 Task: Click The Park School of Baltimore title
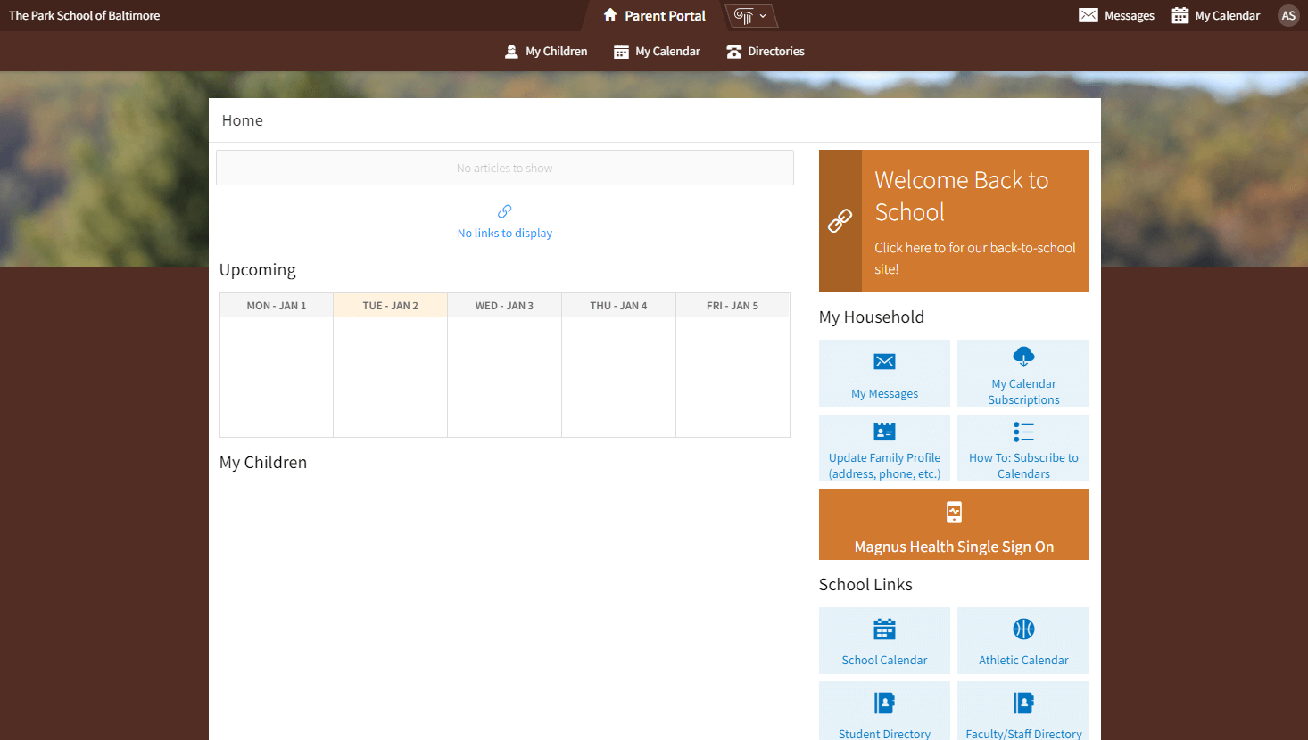point(85,15)
